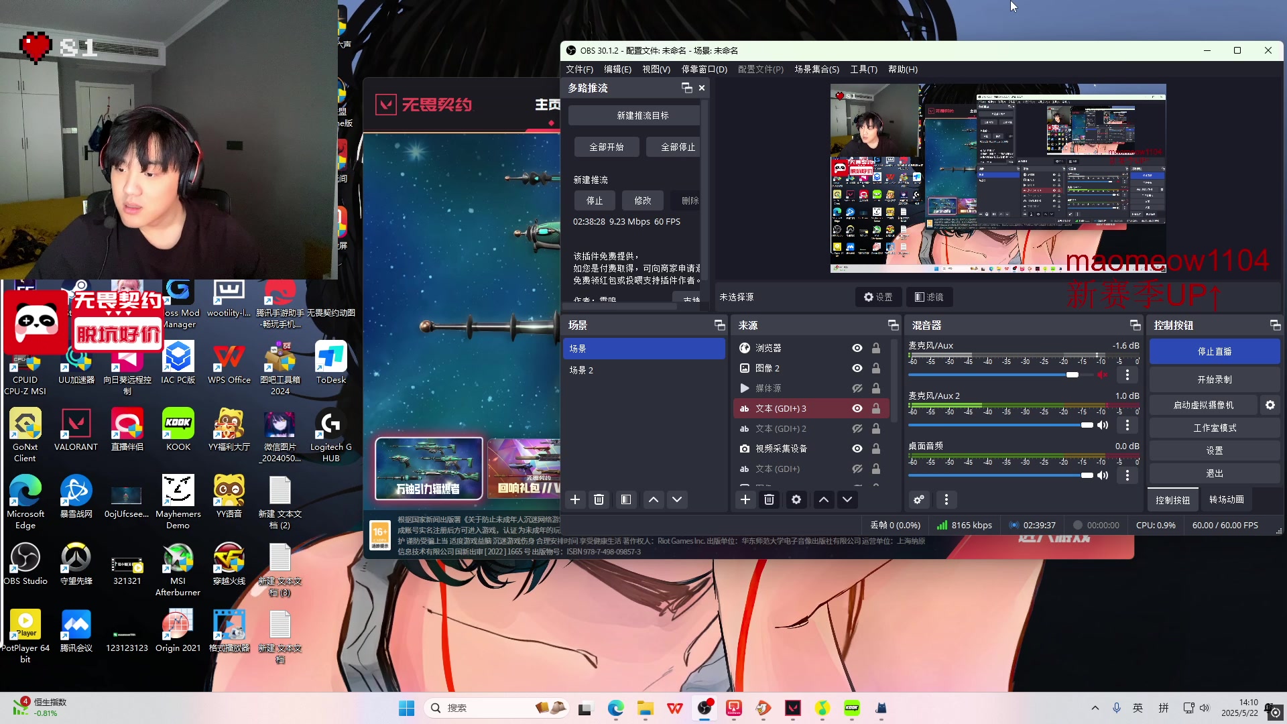
Task: Move the selected scene down
Action: (x=677, y=499)
